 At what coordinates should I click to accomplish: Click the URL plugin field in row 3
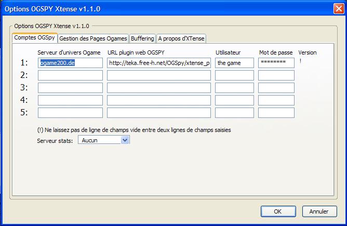click(159, 88)
